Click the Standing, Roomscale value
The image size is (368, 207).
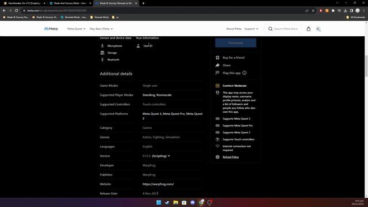click(x=157, y=95)
